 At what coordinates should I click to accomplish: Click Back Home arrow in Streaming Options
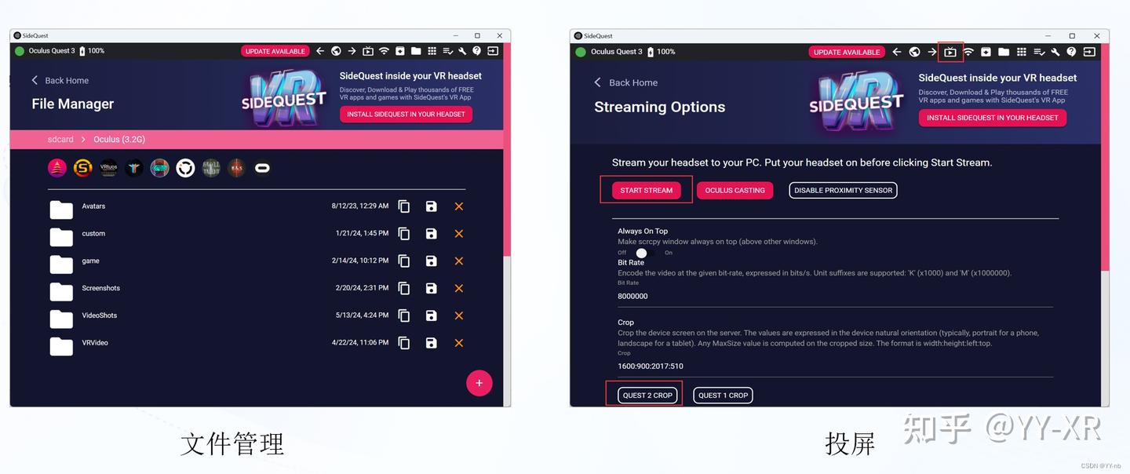[597, 82]
